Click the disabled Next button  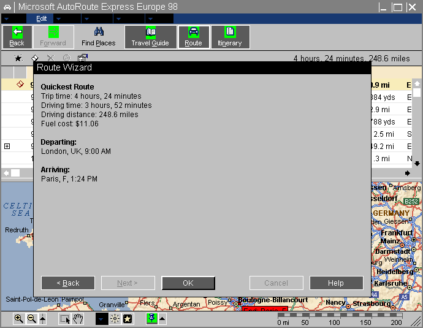click(x=128, y=283)
